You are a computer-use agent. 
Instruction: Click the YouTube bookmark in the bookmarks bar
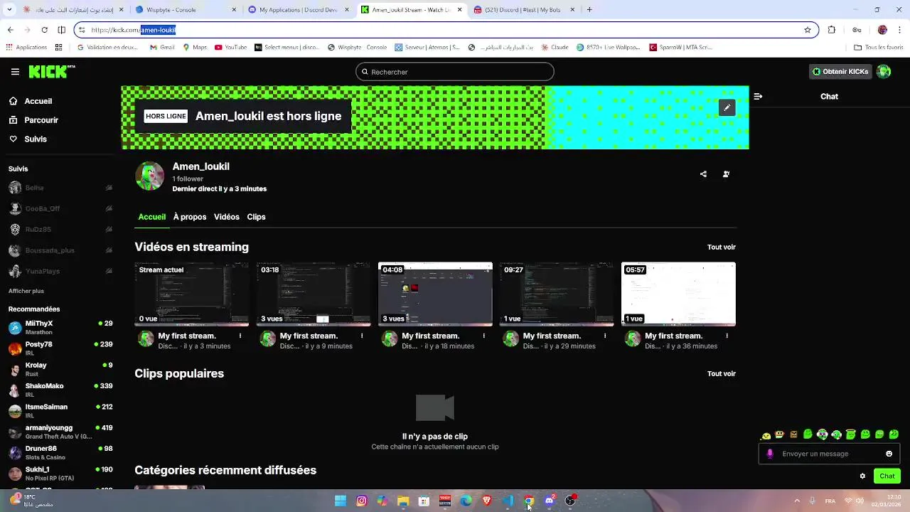coord(231,48)
